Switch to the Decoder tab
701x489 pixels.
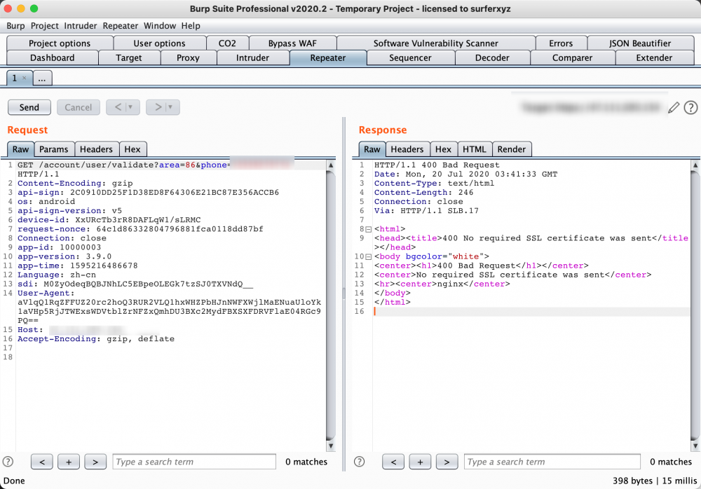(x=492, y=57)
